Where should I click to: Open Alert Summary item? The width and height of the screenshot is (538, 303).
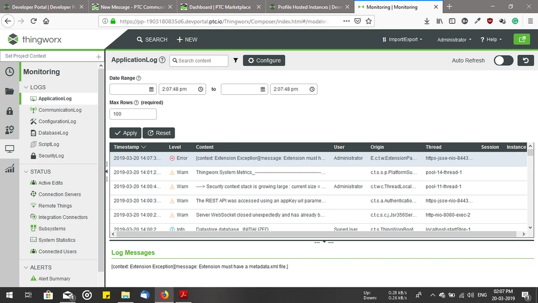54,279
